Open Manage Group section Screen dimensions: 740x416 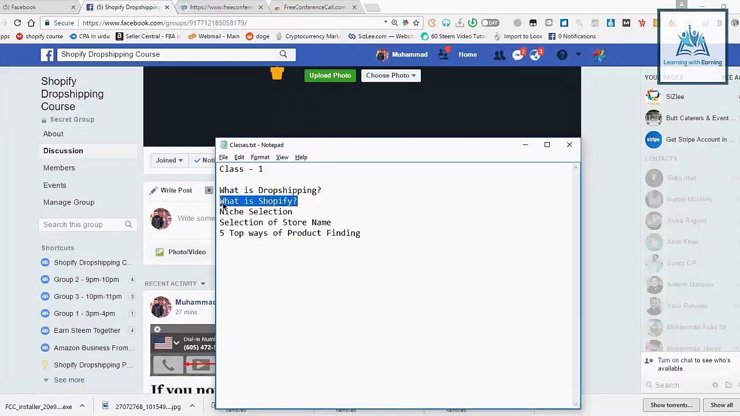[69, 202]
